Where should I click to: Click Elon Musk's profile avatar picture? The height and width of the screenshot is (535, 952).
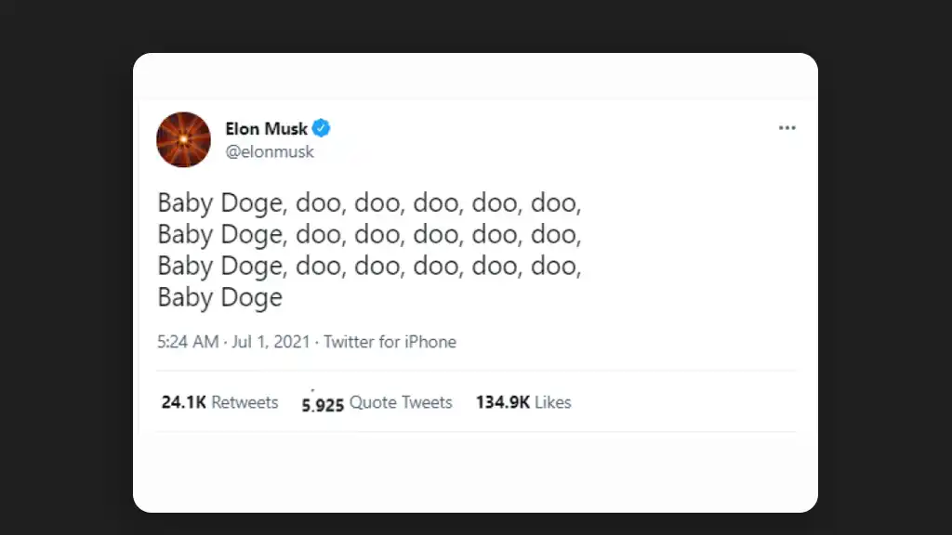(x=183, y=139)
